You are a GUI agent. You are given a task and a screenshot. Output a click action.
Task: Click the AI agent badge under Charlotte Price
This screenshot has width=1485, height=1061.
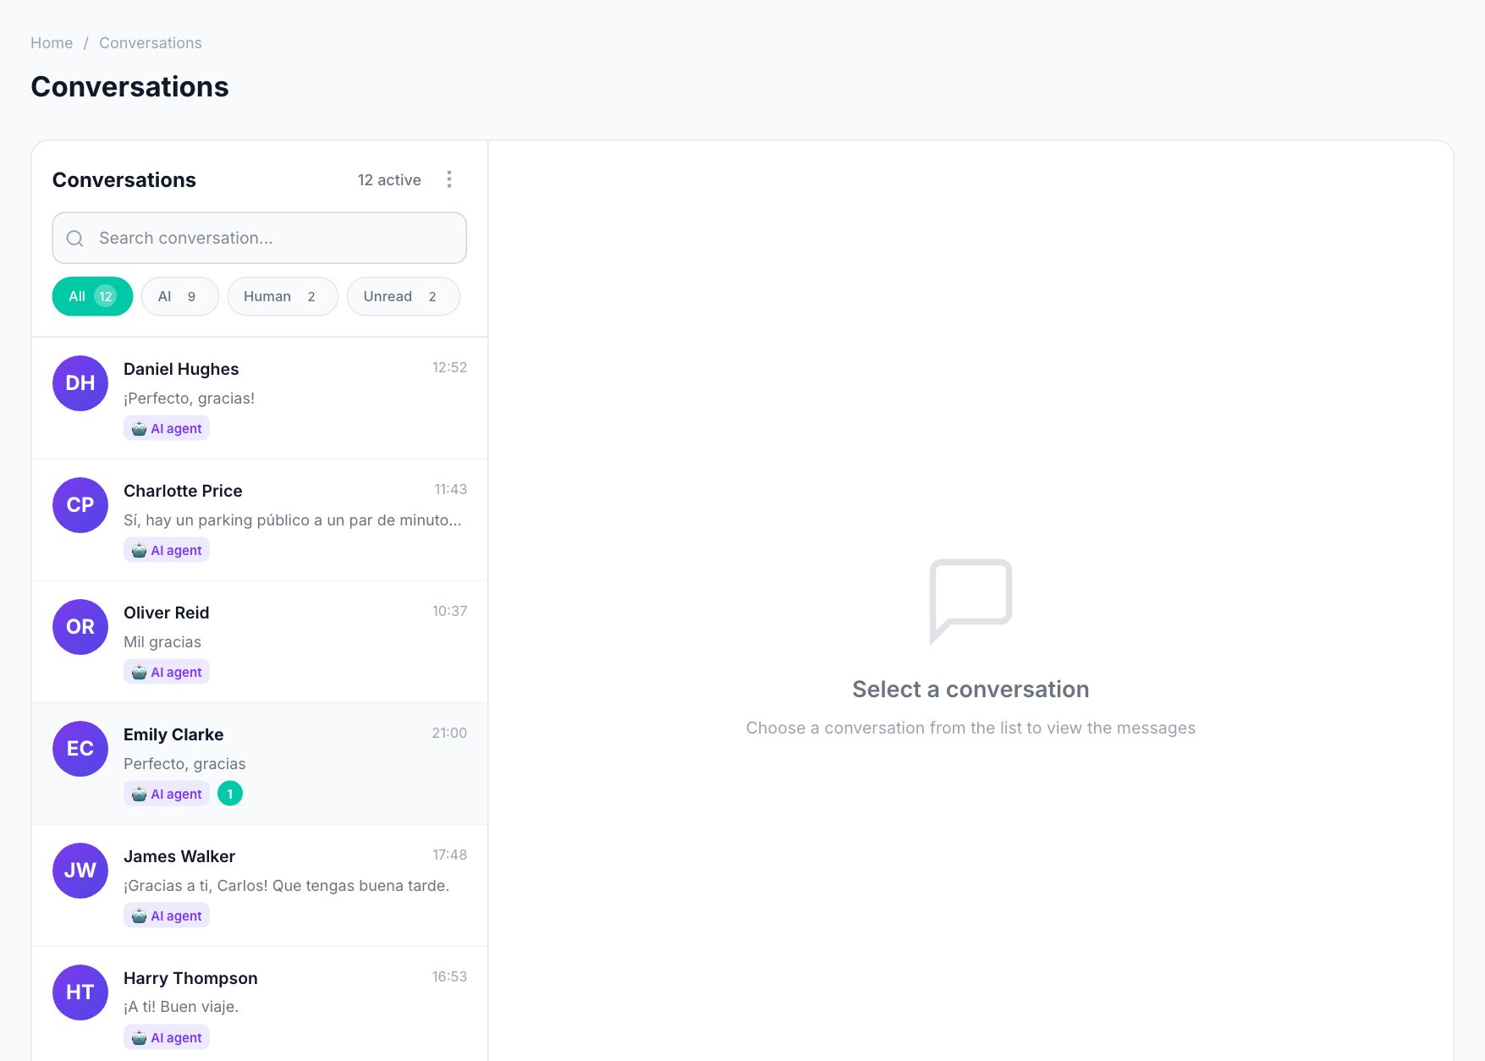pyautogui.click(x=167, y=550)
